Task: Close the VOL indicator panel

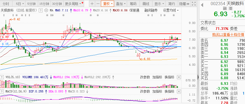Action: pos(179,77)
